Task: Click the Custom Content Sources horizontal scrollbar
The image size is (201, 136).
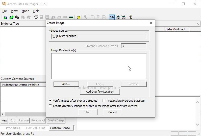Action: click(x=23, y=114)
